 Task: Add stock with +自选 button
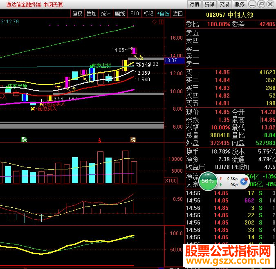coord(163,13)
